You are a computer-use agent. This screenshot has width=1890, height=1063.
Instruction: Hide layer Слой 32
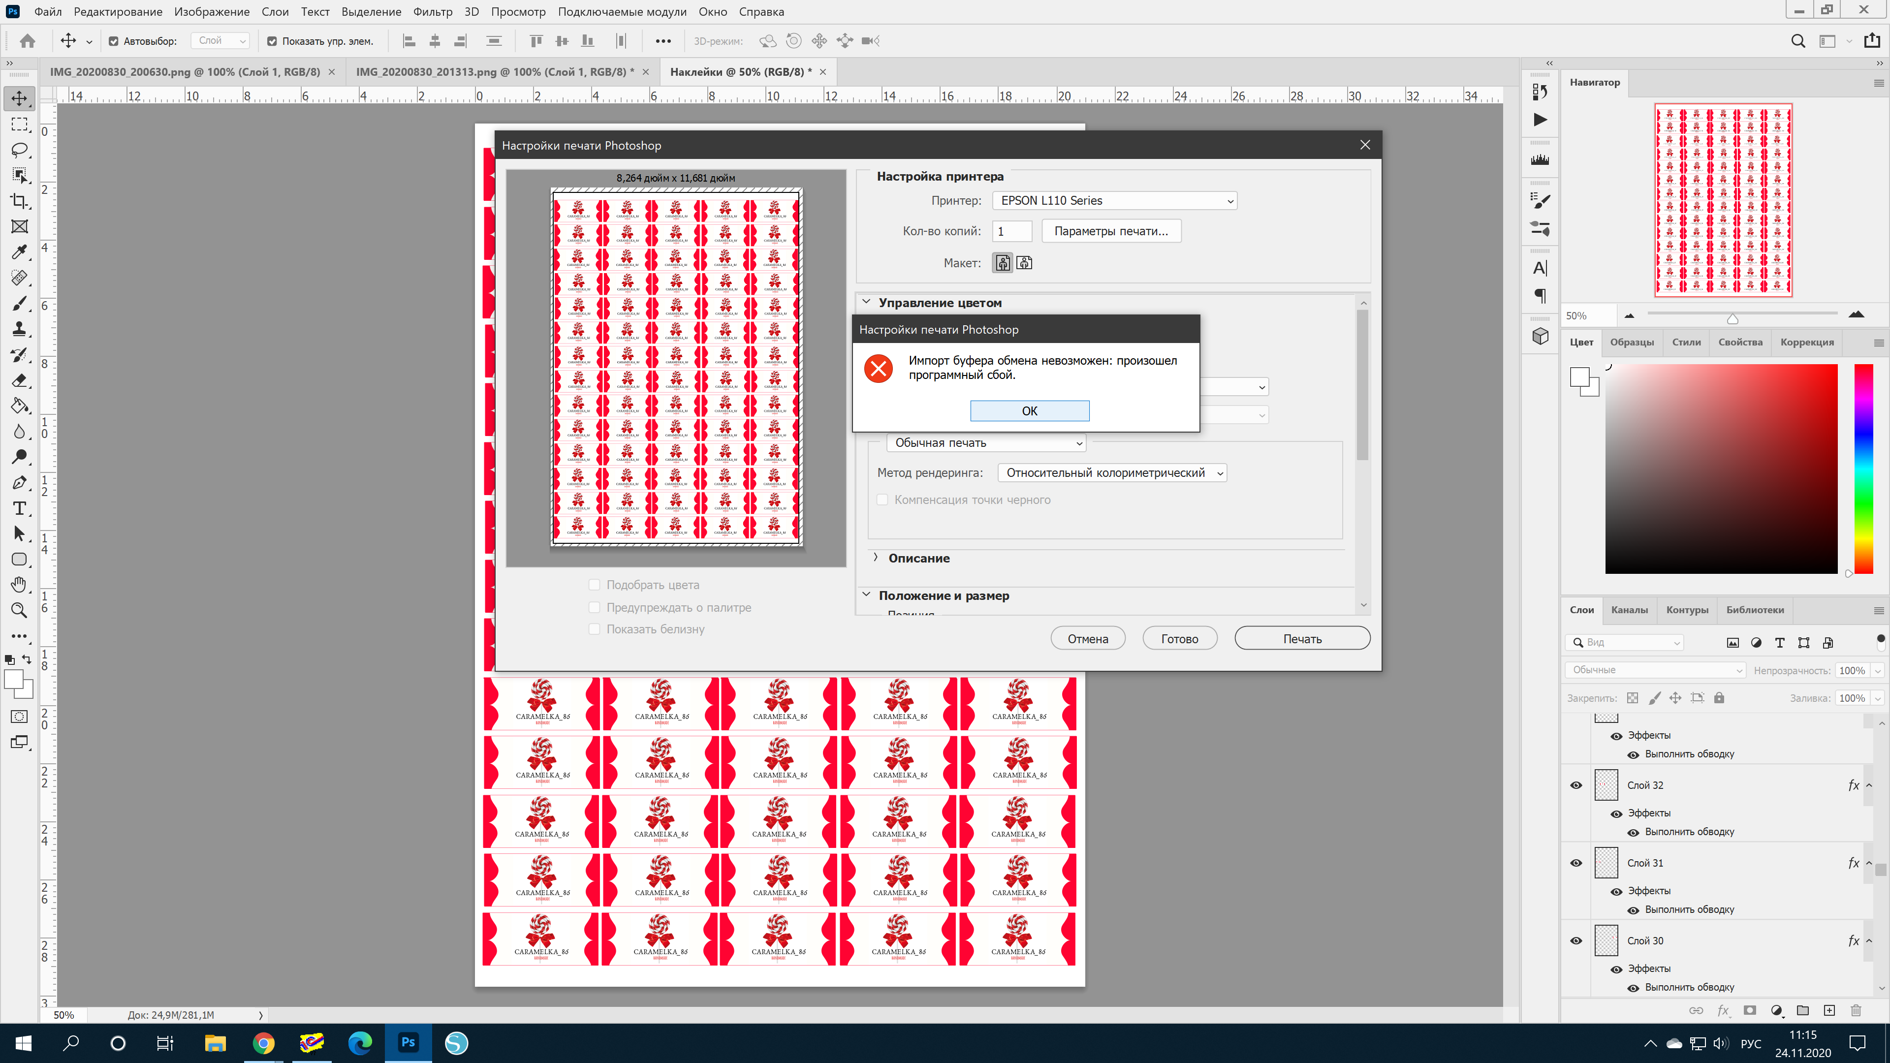(1576, 785)
